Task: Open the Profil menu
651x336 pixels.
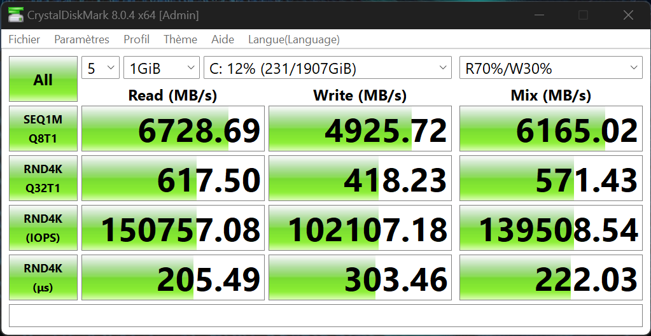Action: click(x=136, y=39)
